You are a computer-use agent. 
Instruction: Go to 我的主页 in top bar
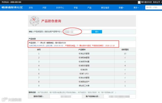[156, 2]
